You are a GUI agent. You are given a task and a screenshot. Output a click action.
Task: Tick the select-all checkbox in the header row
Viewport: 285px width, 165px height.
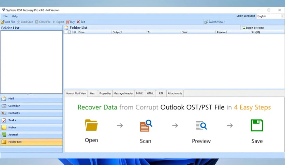pyautogui.click(x=65, y=32)
